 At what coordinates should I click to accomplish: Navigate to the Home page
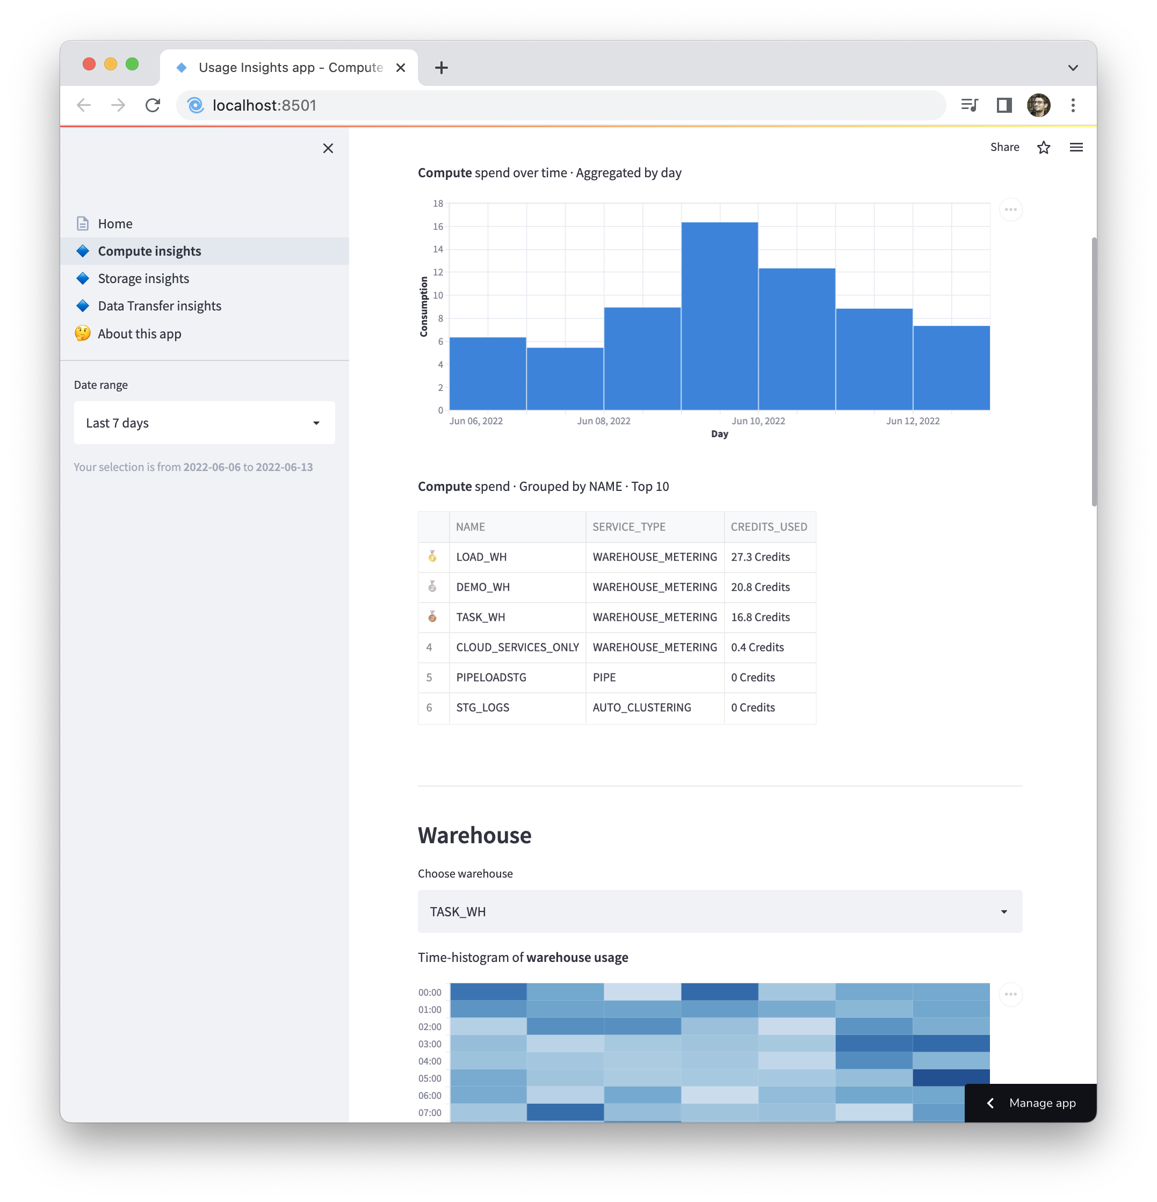115,223
